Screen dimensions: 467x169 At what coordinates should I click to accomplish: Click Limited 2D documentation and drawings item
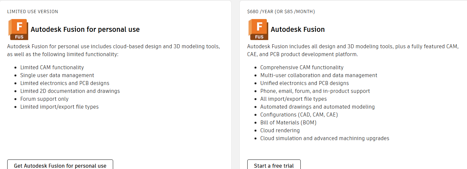tap(70, 91)
